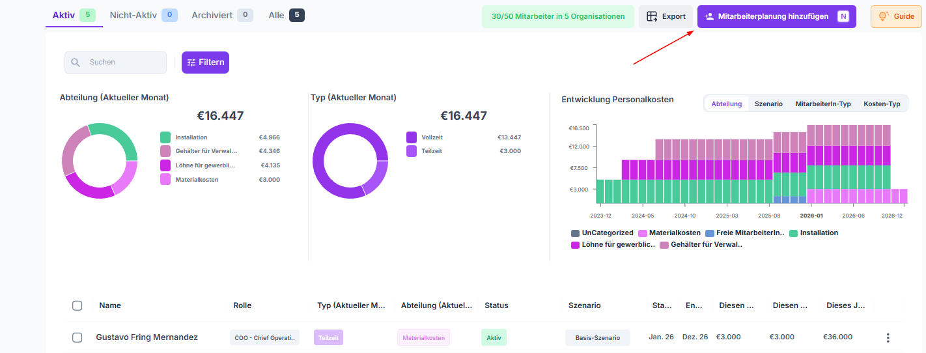Toggle the select-all checkbox in table header
This screenshot has height=353, width=926.
pyautogui.click(x=77, y=305)
